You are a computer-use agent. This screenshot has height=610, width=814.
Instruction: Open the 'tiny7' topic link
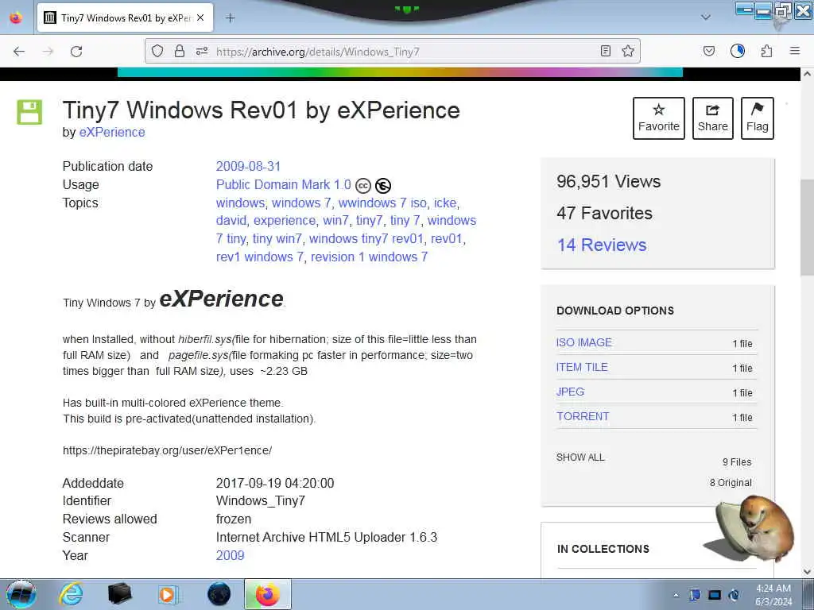[x=369, y=221]
